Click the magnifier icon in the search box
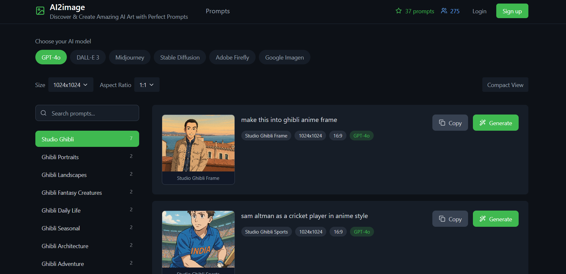The height and width of the screenshot is (274, 566). coord(43,113)
